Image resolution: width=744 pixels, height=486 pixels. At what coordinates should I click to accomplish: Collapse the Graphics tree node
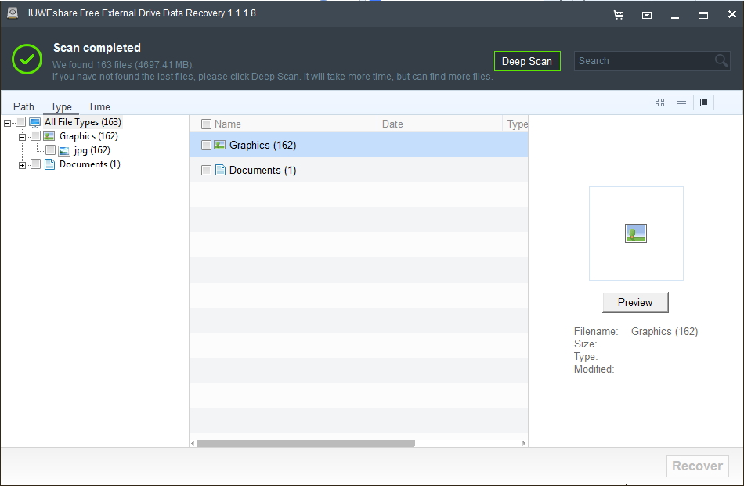tap(22, 138)
